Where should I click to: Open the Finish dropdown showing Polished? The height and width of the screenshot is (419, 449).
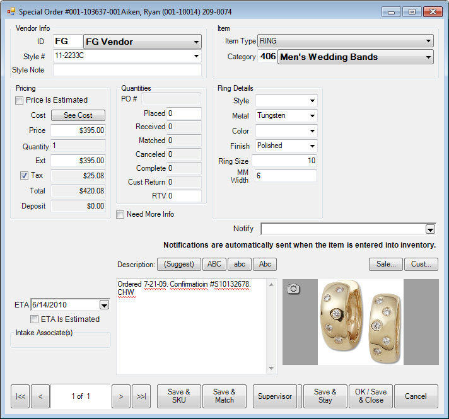[312, 146]
